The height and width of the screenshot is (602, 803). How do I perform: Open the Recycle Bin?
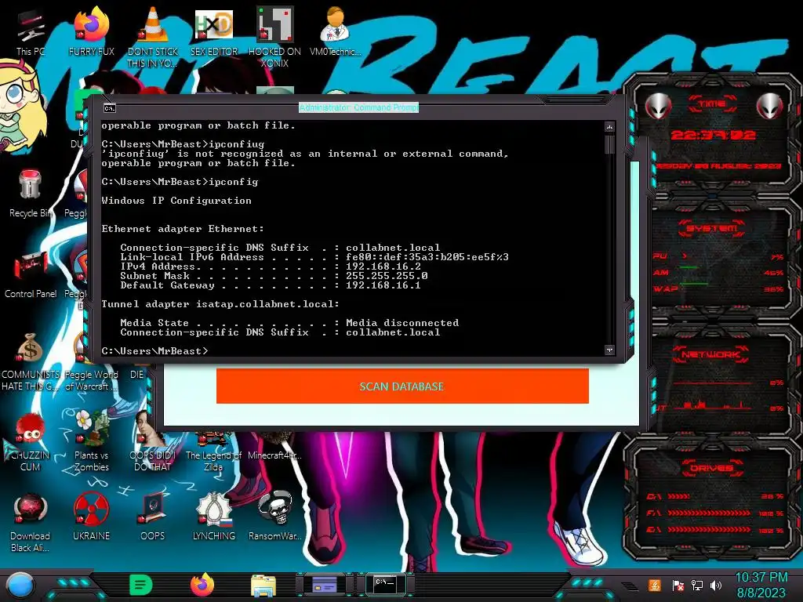(x=31, y=194)
